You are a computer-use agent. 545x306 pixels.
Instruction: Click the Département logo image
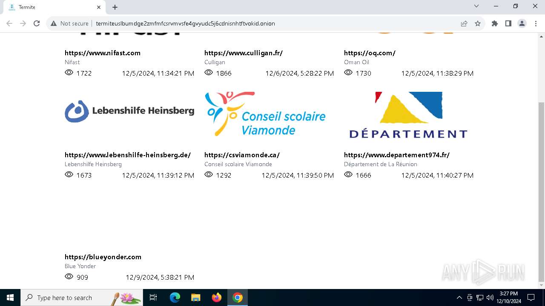[x=408, y=115]
